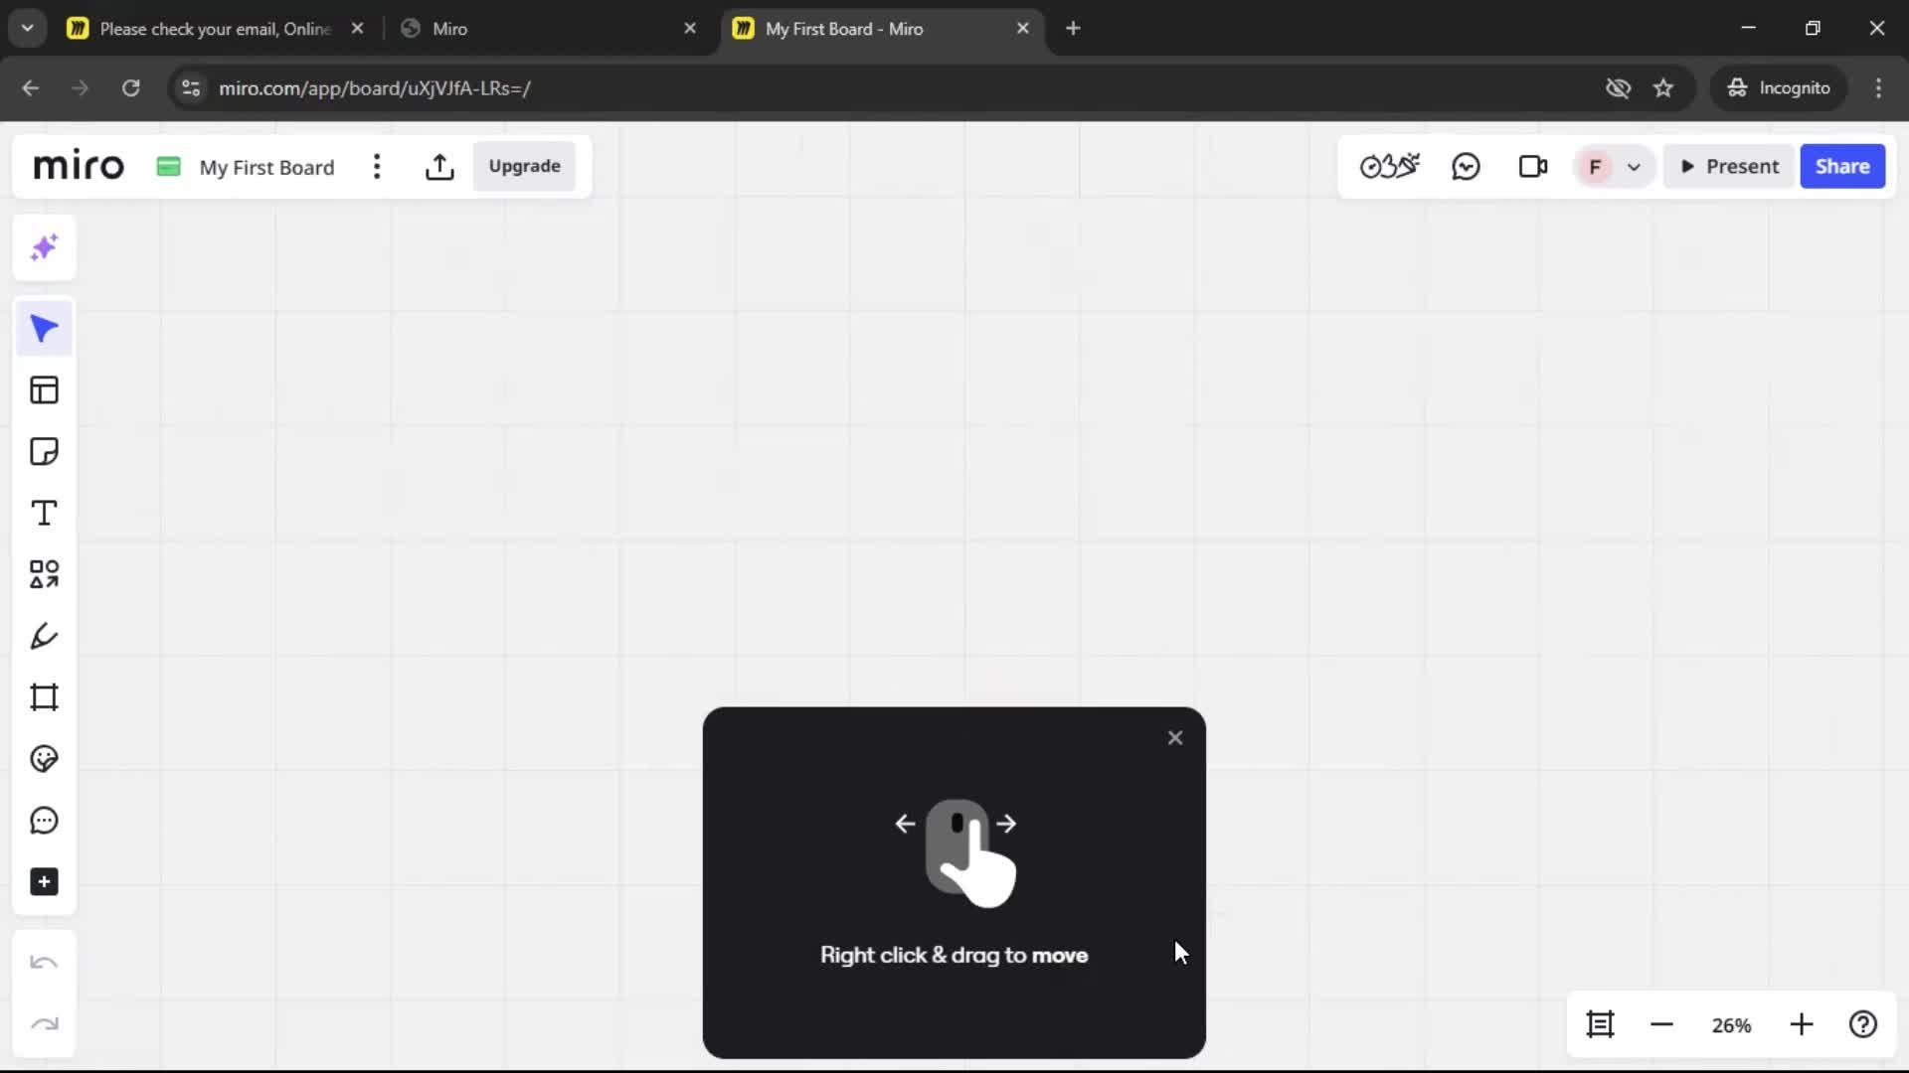Viewport: 1909px width, 1073px height.
Task: Switch to the Please check your email tab
Action: coord(214,29)
